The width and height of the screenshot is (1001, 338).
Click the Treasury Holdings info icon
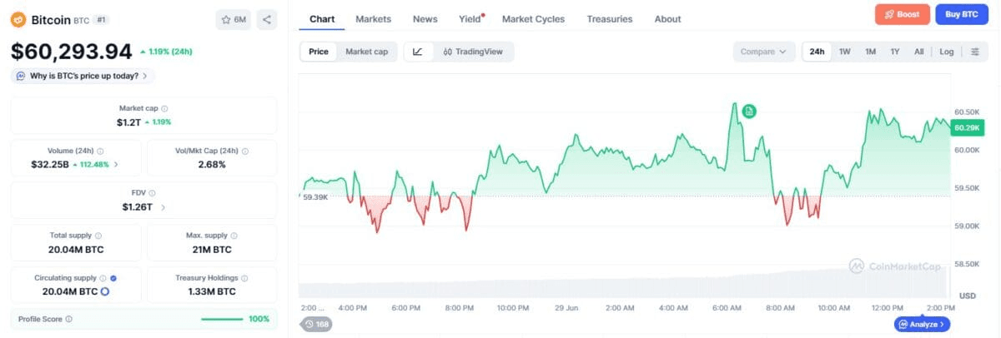(245, 278)
